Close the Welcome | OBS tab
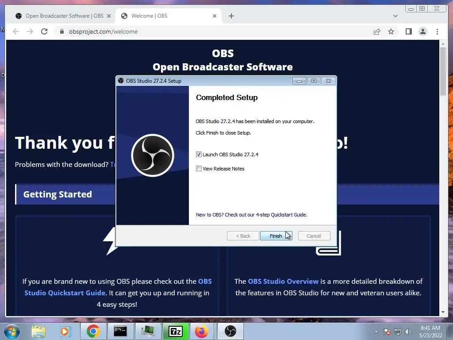453x340 pixels. pyautogui.click(x=215, y=16)
